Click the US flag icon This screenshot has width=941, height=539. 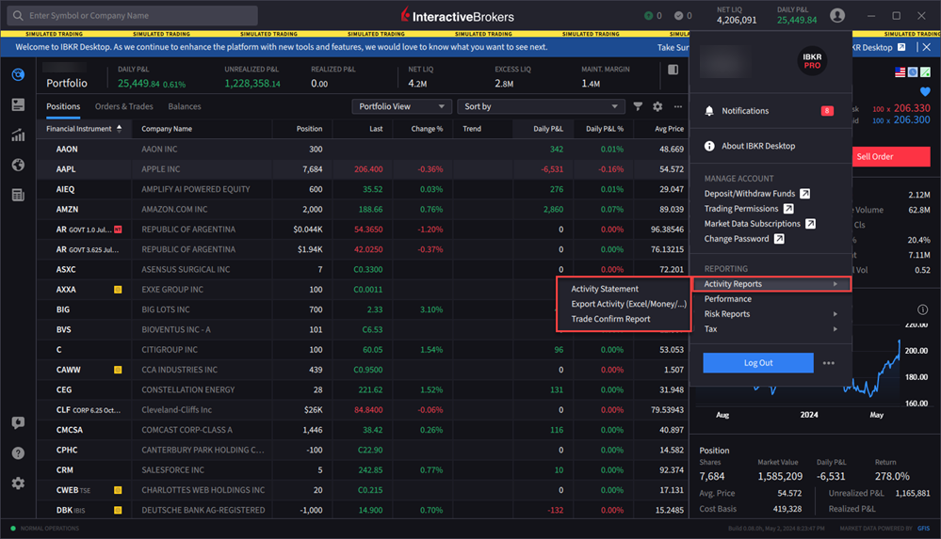click(x=900, y=71)
